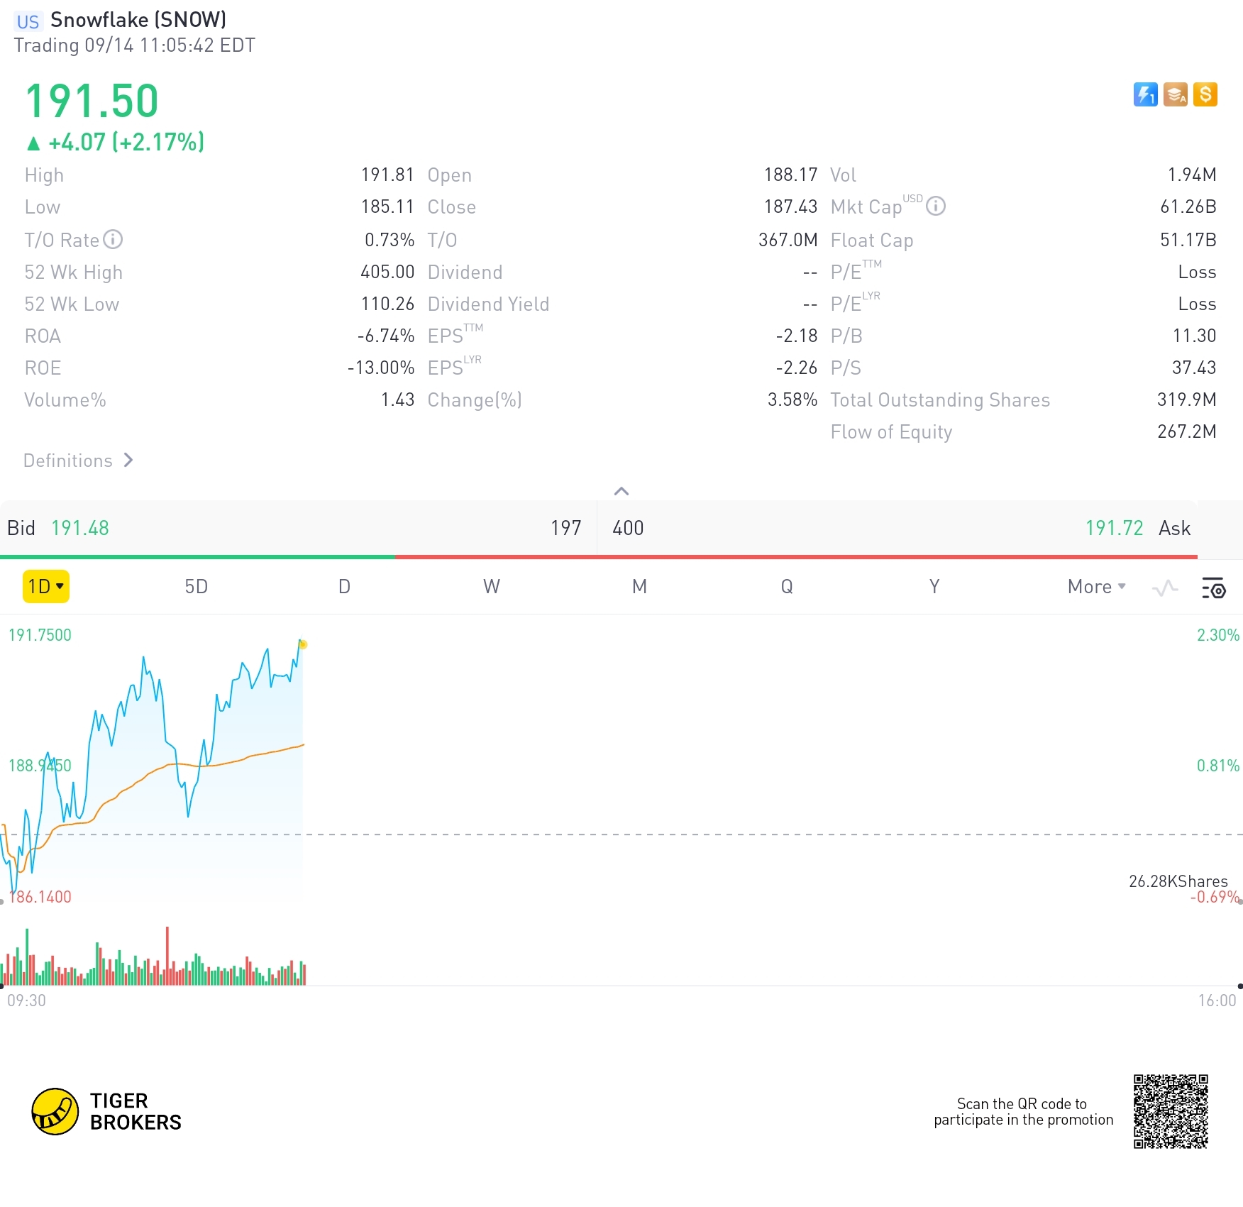Click the orange dollar sign icon
Screen dimensions: 1243x1207
tap(1205, 94)
